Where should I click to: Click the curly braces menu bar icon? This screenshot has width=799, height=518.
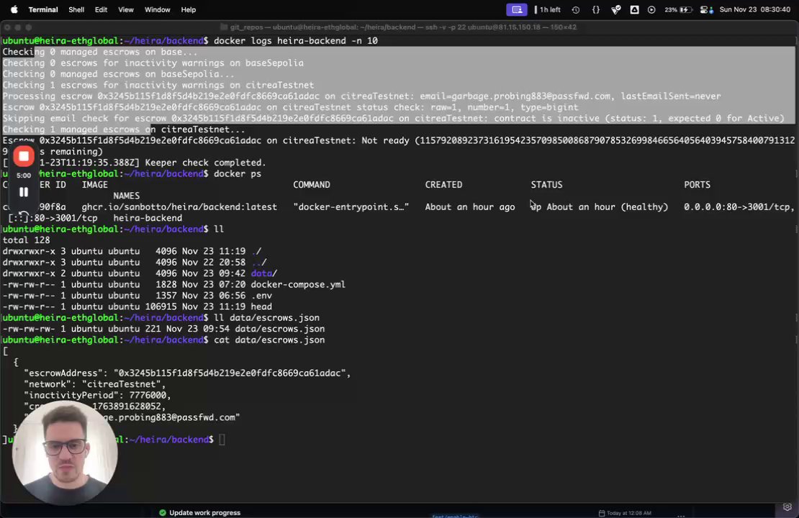(596, 9)
